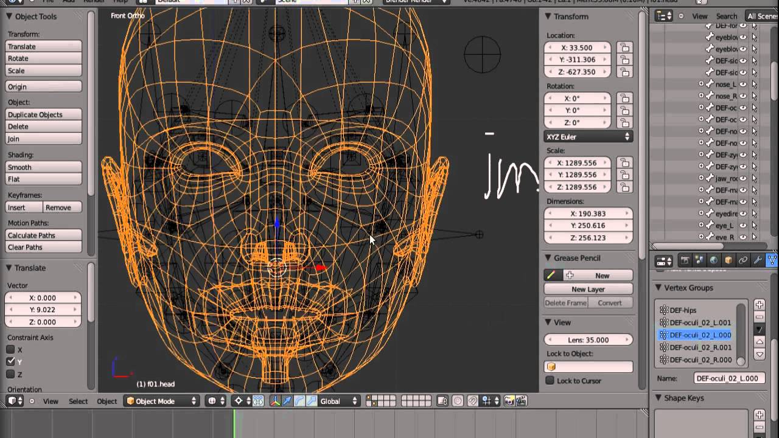Uncheck the Y constraint axis checkbox
The image size is (779, 438).
click(10, 362)
